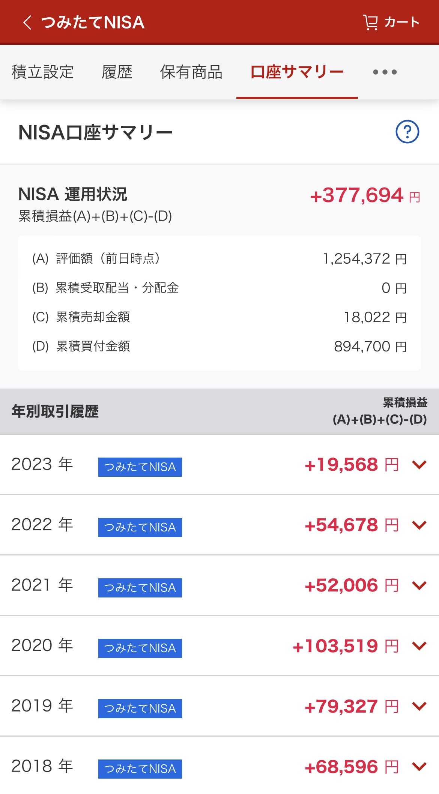Tap the つみたてNISA badge for 2019
This screenshot has width=439, height=794.
coord(140,708)
